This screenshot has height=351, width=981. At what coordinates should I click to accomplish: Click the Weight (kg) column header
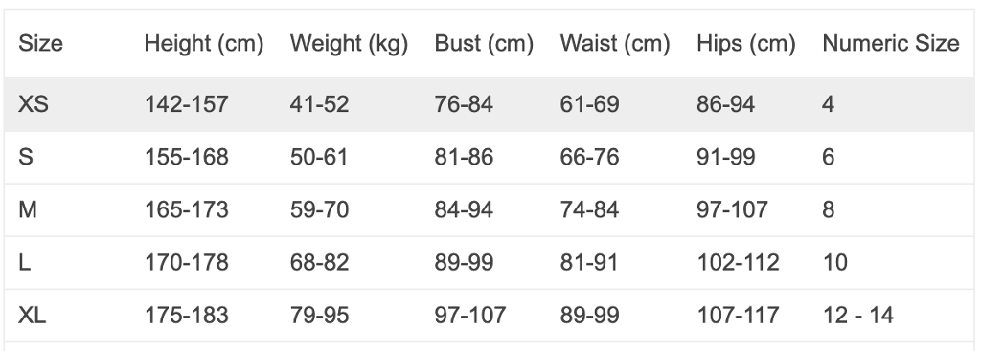[349, 44]
